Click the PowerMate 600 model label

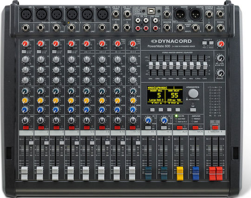coord(159,46)
